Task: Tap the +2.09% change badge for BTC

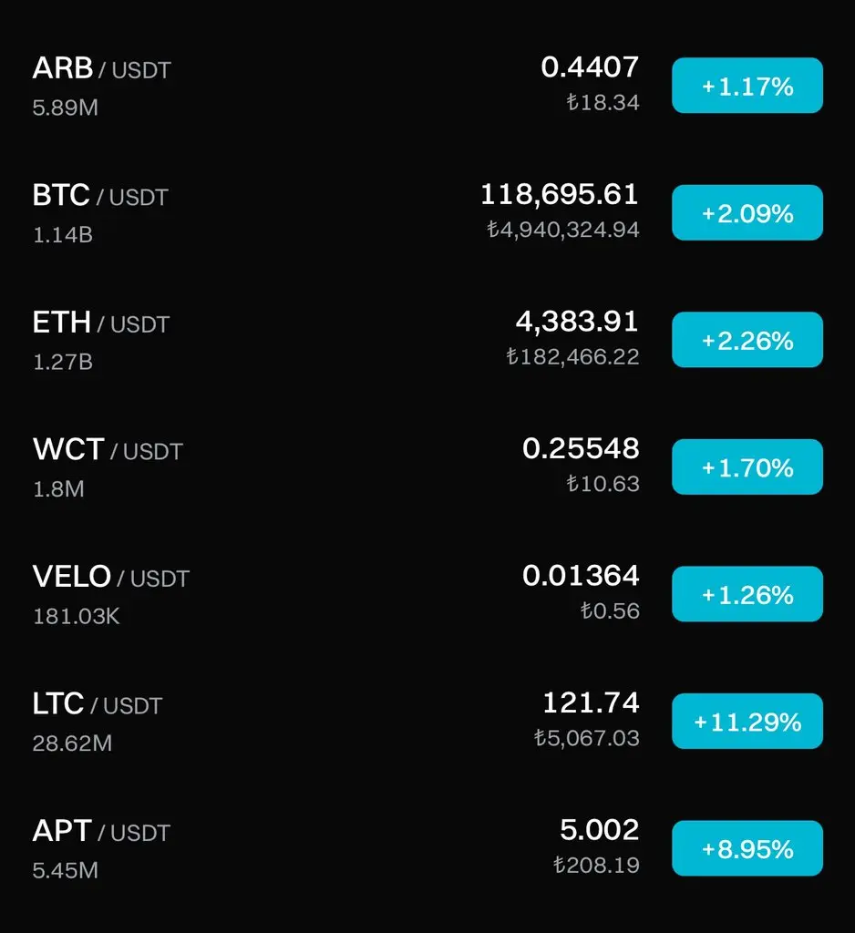Action: click(x=747, y=212)
